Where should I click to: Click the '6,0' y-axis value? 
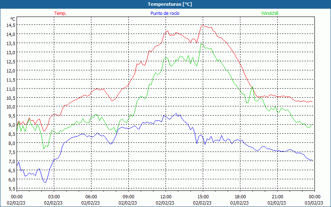12,179
